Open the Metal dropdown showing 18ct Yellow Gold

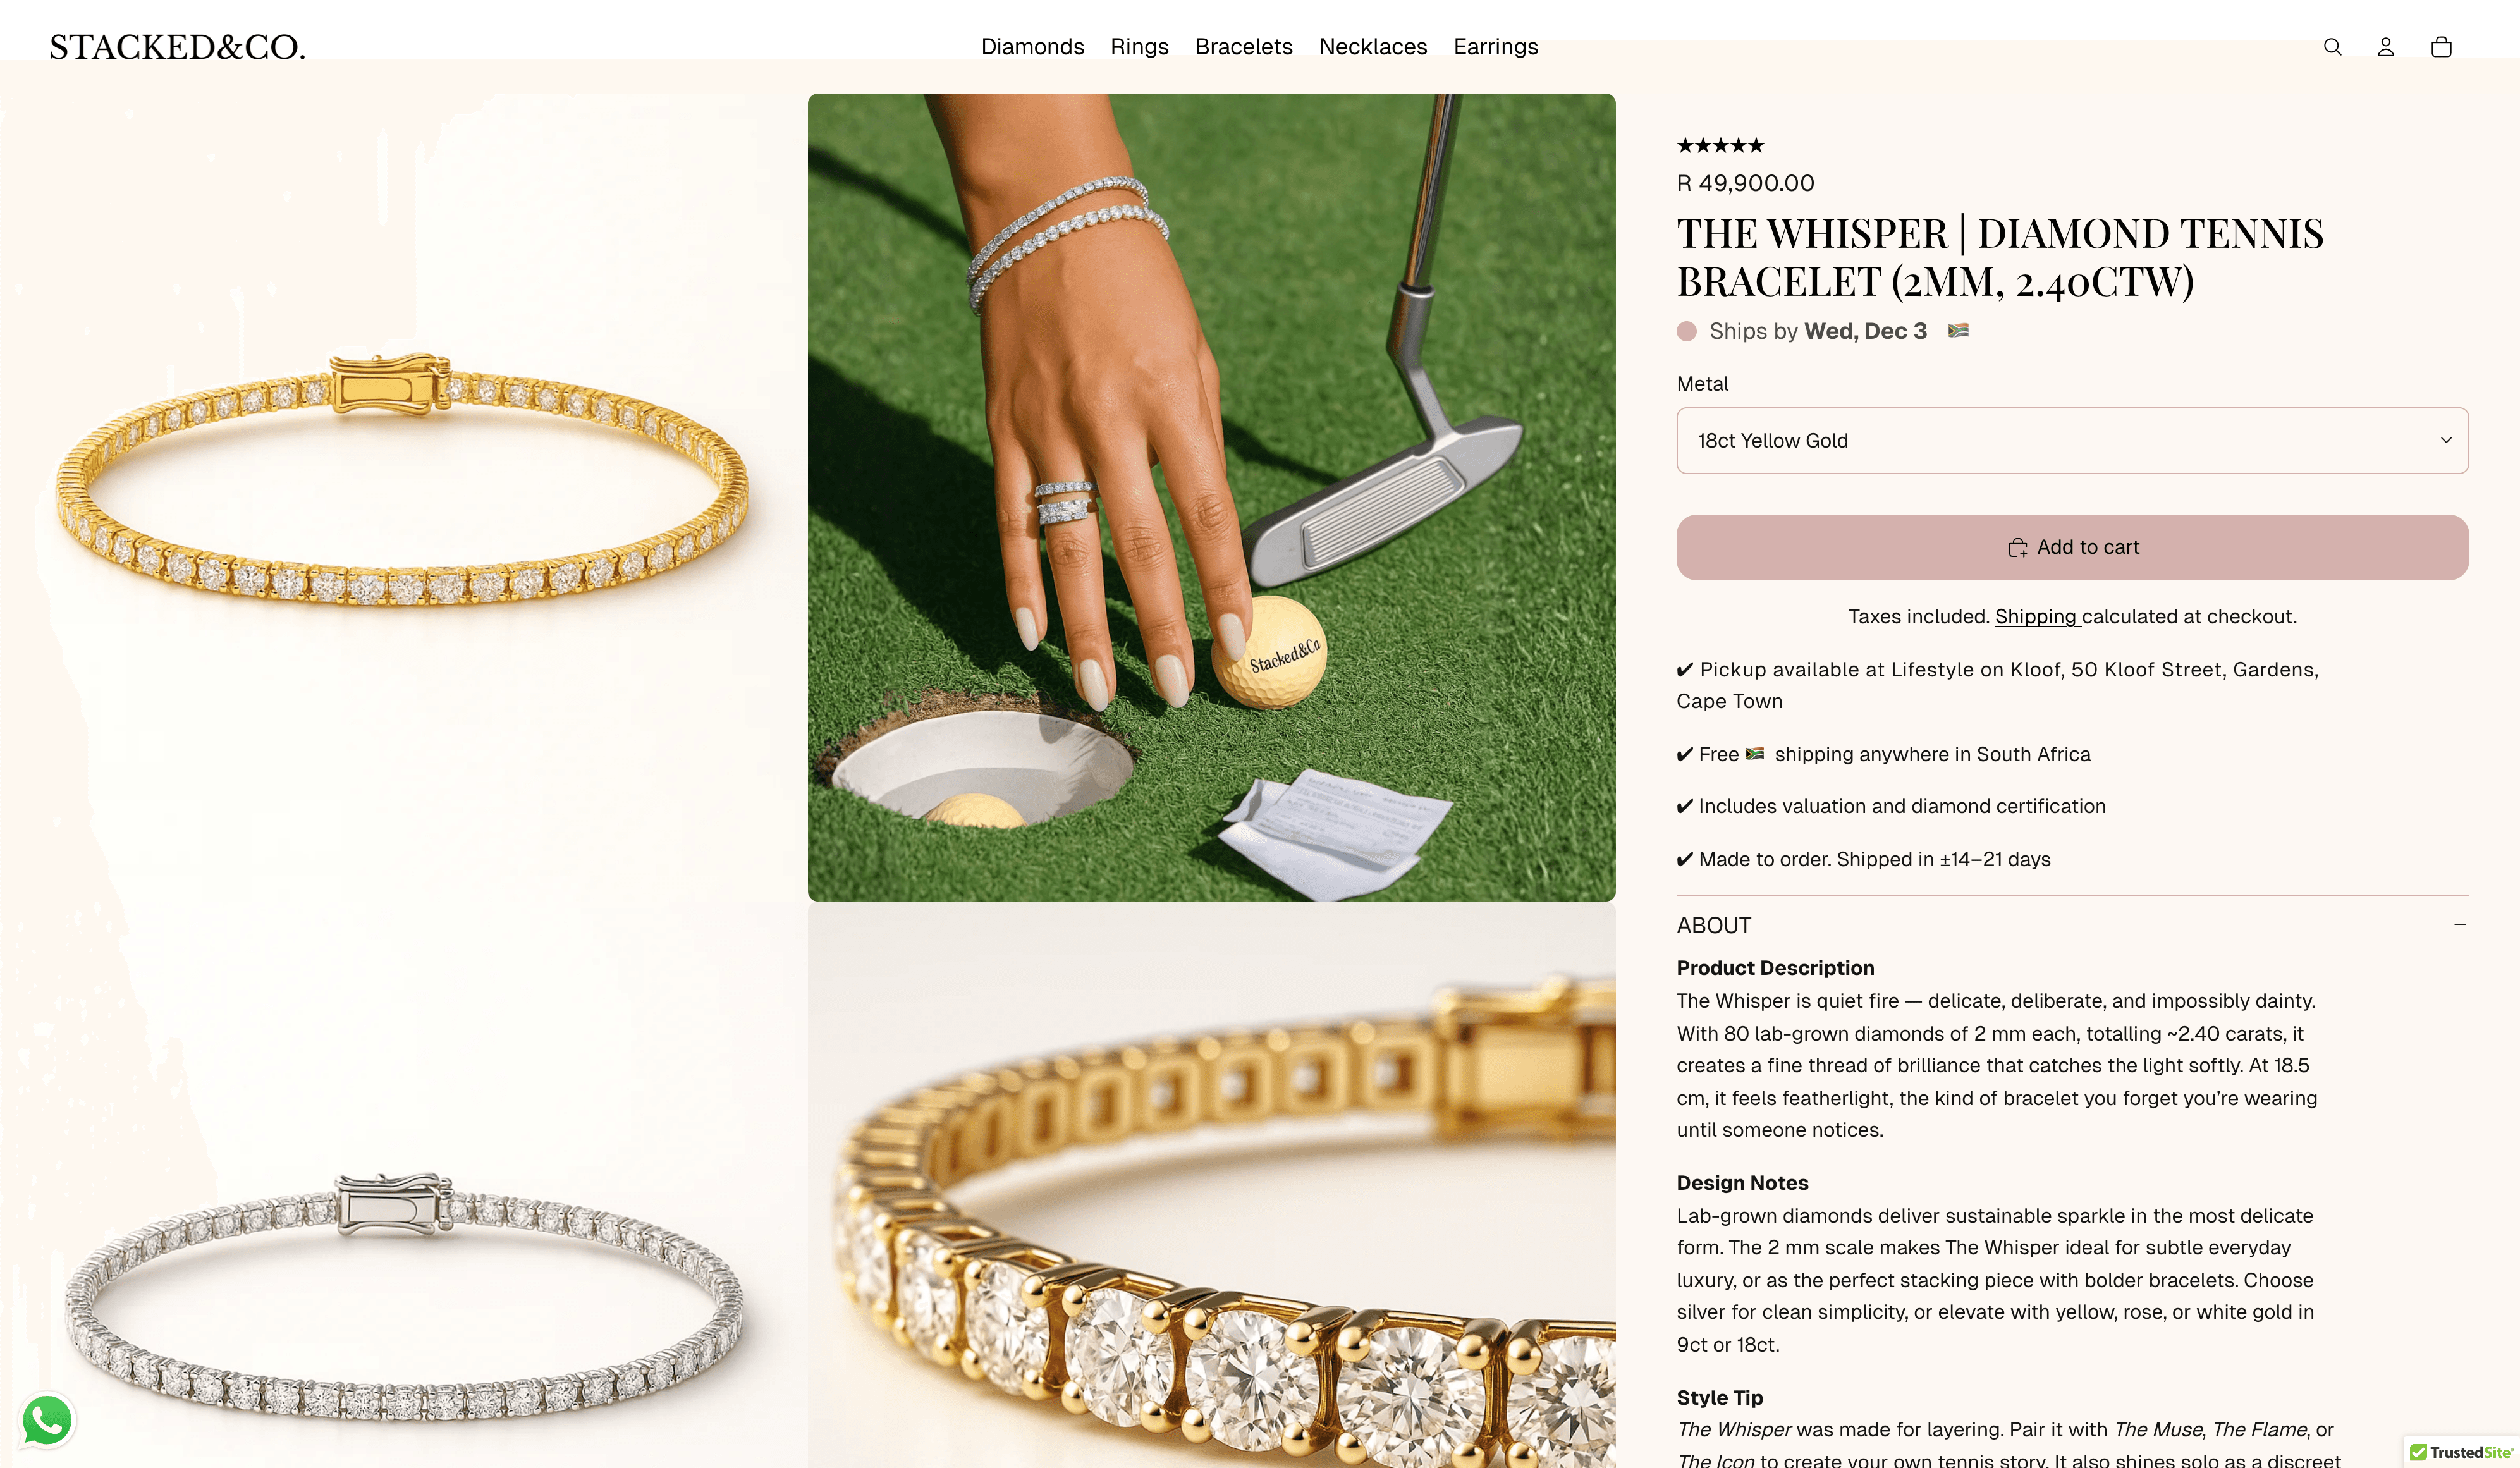pos(2072,440)
